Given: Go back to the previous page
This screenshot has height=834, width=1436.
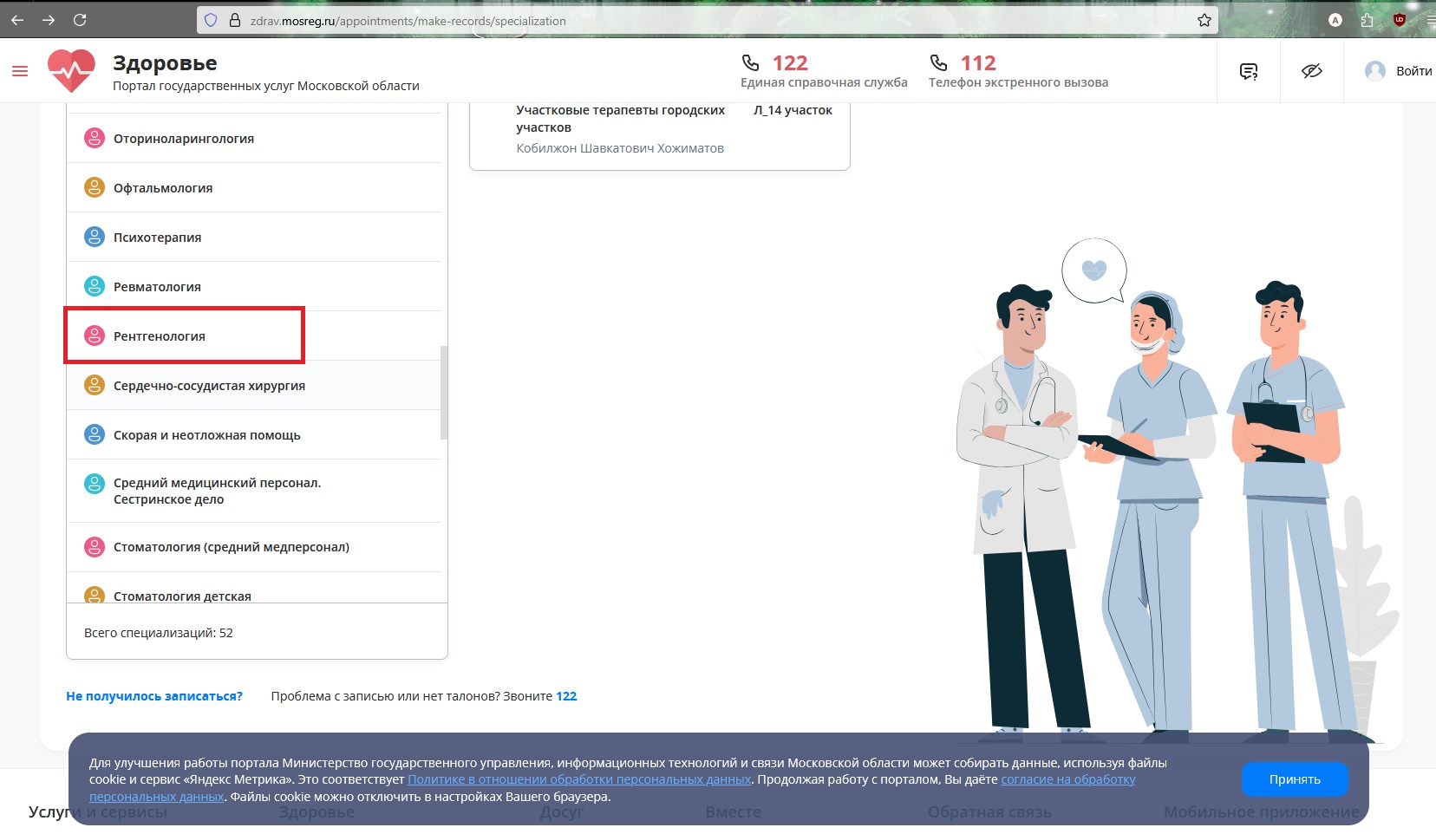Looking at the screenshot, I should 17,20.
